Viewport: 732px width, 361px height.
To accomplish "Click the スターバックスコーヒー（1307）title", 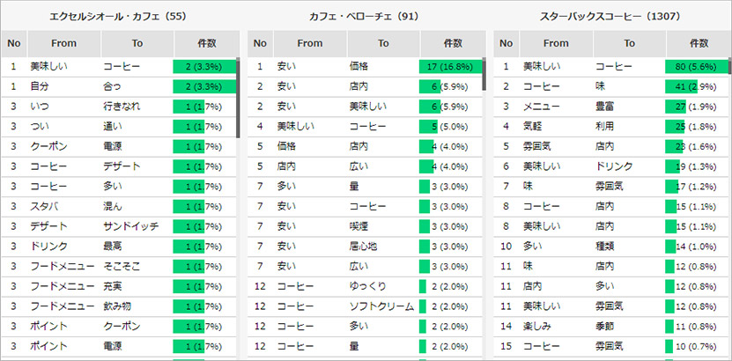I will (x=610, y=17).
